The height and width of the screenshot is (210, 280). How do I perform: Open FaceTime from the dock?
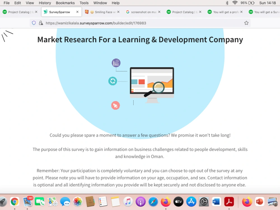(x=40, y=202)
